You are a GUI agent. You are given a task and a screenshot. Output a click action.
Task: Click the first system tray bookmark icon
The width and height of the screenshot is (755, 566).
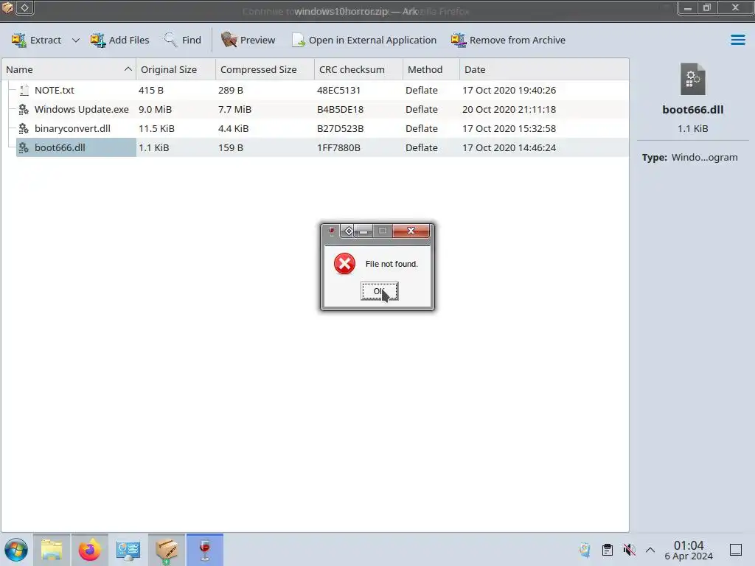coord(585,550)
